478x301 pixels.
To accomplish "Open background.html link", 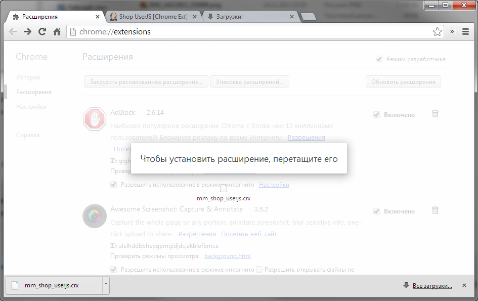I will (227, 256).
